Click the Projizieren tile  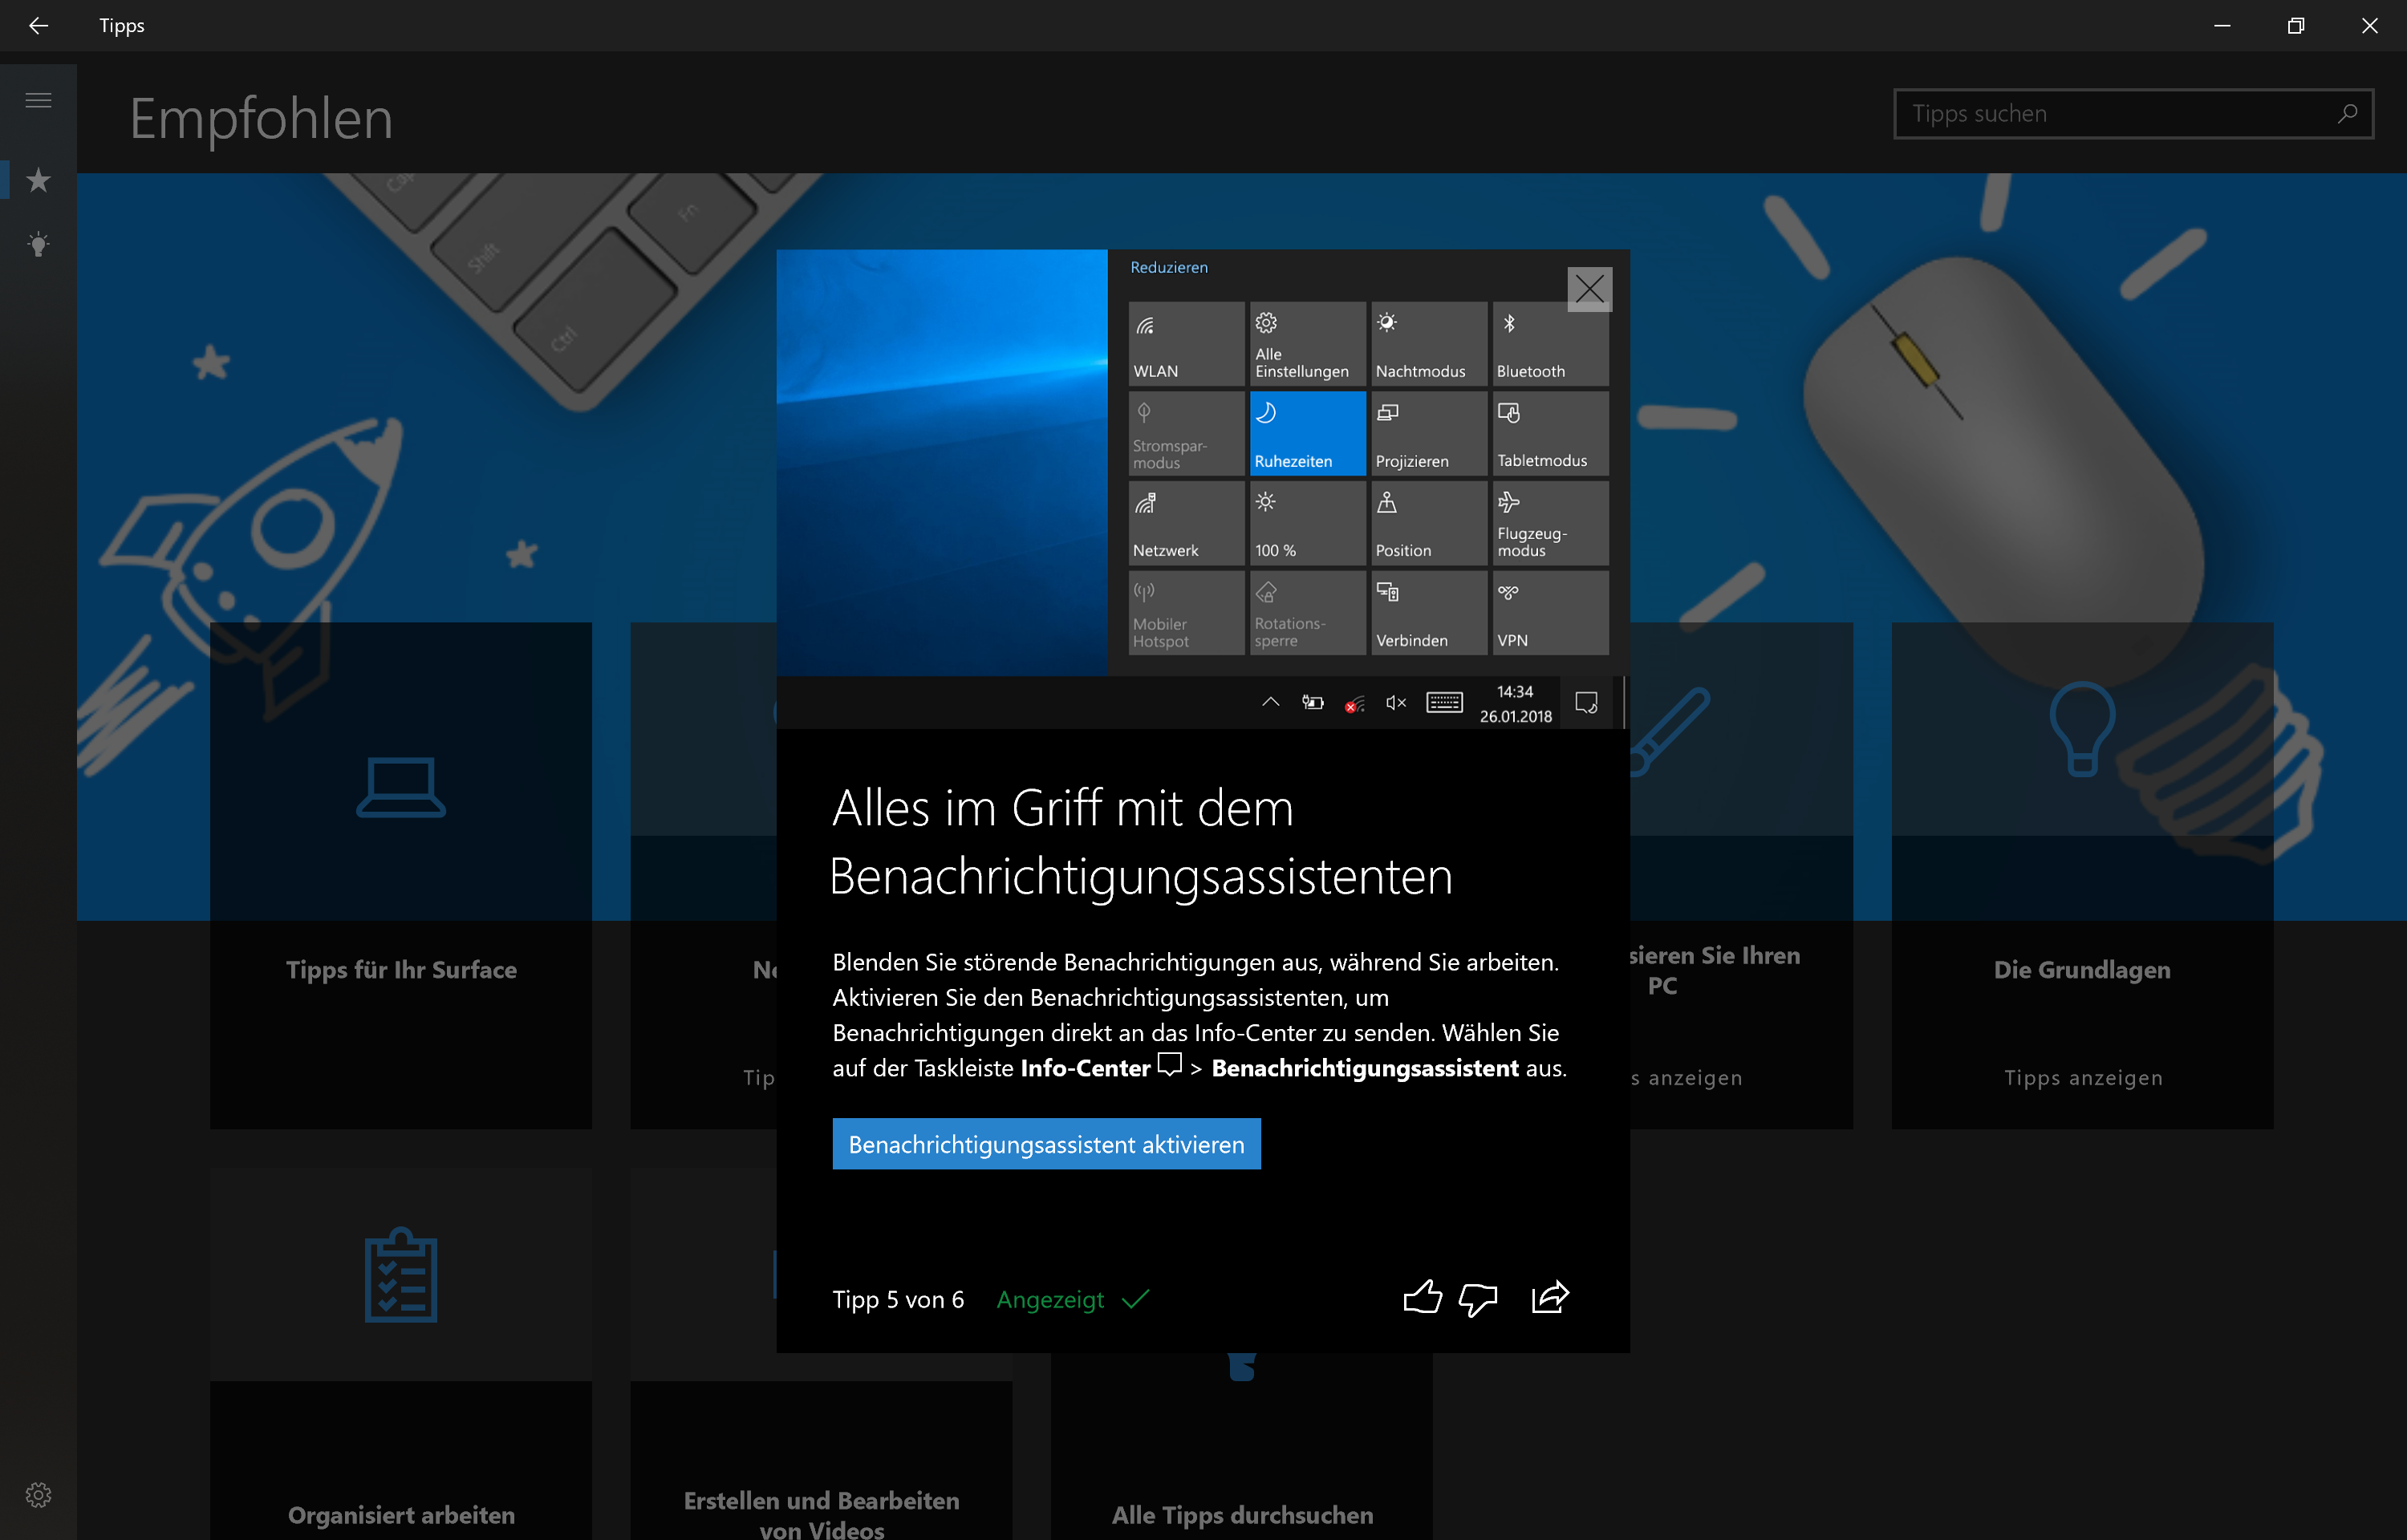pos(1428,433)
